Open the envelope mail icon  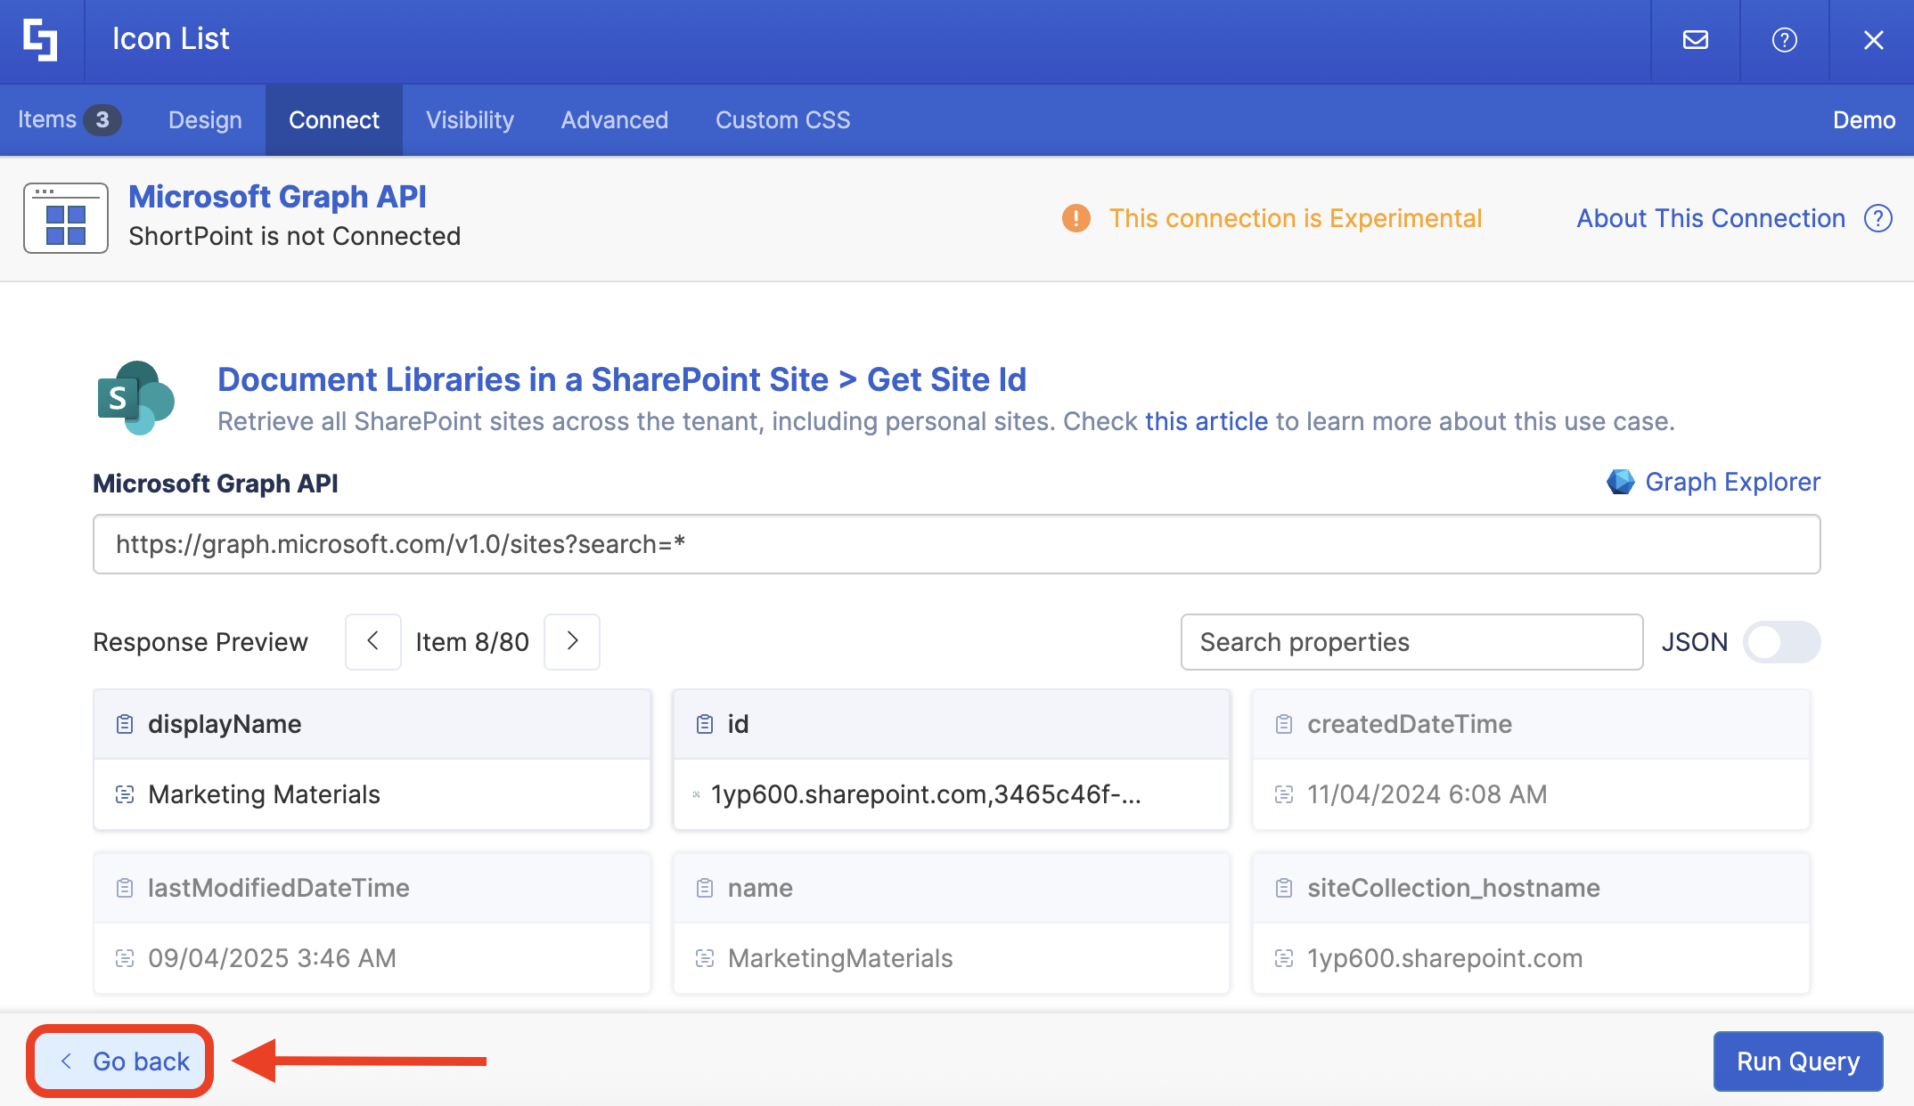point(1695,40)
